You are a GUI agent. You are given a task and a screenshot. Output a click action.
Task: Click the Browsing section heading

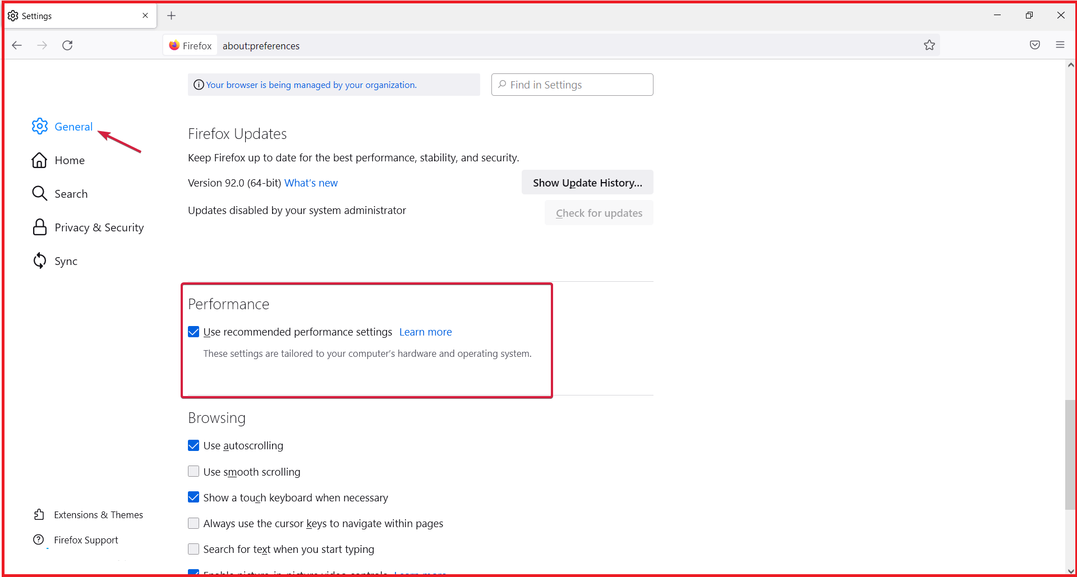[217, 418]
